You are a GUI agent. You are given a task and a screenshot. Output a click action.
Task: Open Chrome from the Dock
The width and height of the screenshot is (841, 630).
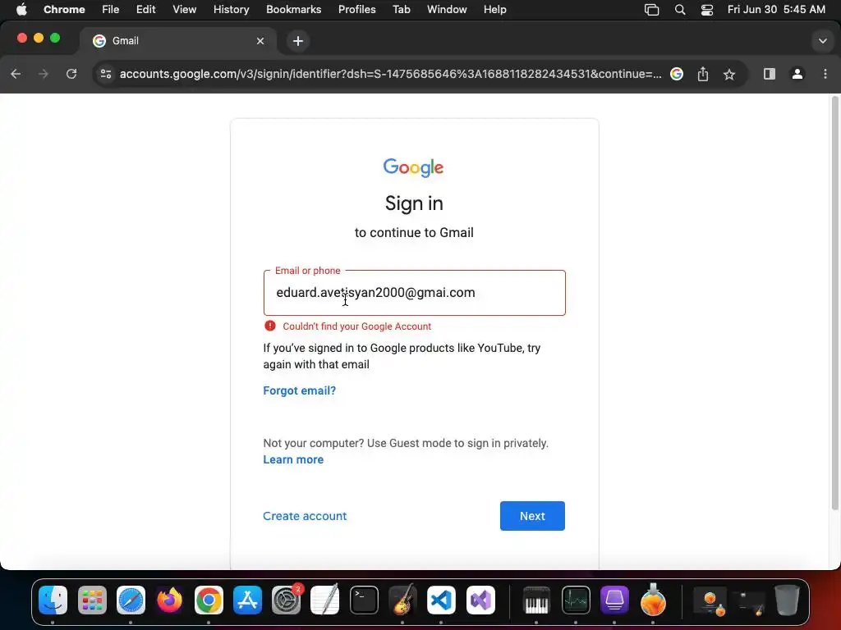[x=209, y=600]
